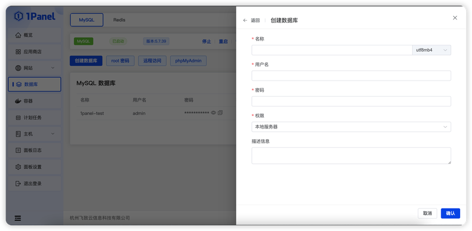Close the 创建数据库 drawer with X
The image size is (472, 231).
(455, 18)
